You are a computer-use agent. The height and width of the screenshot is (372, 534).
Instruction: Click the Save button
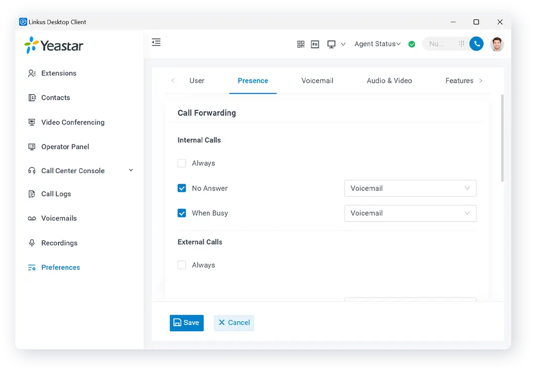(187, 323)
